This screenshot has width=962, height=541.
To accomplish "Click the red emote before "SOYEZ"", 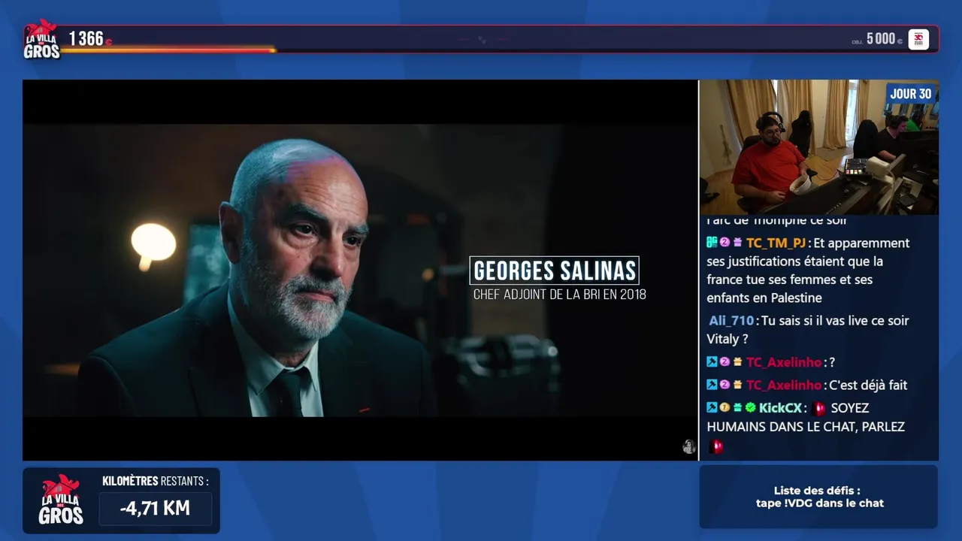I will (x=819, y=408).
